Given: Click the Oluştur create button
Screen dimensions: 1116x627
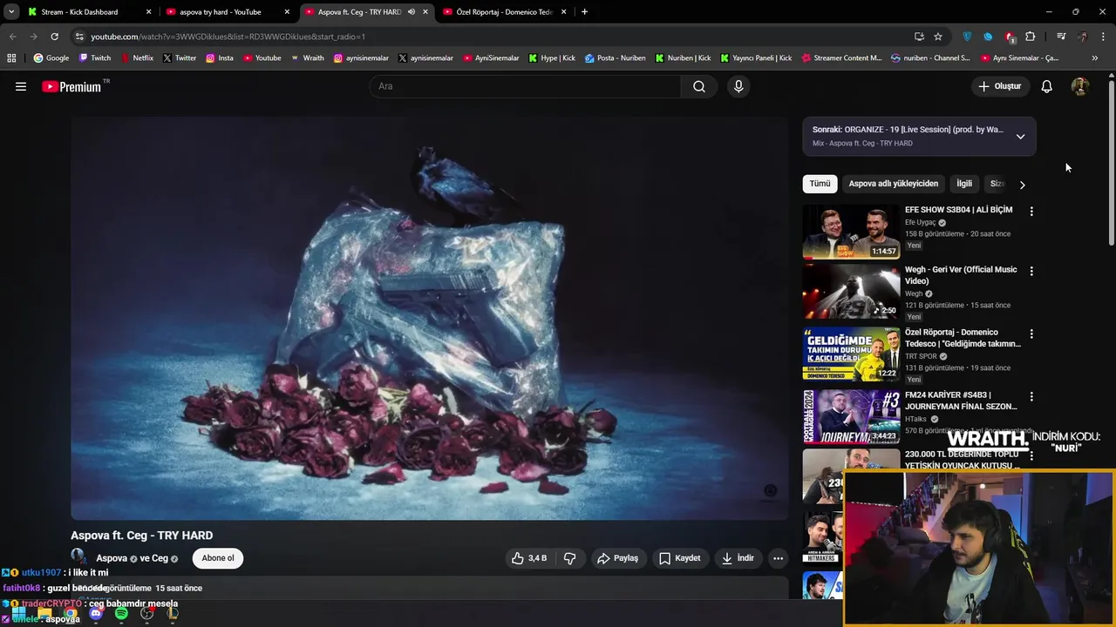Looking at the screenshot, I should [999, 86].
